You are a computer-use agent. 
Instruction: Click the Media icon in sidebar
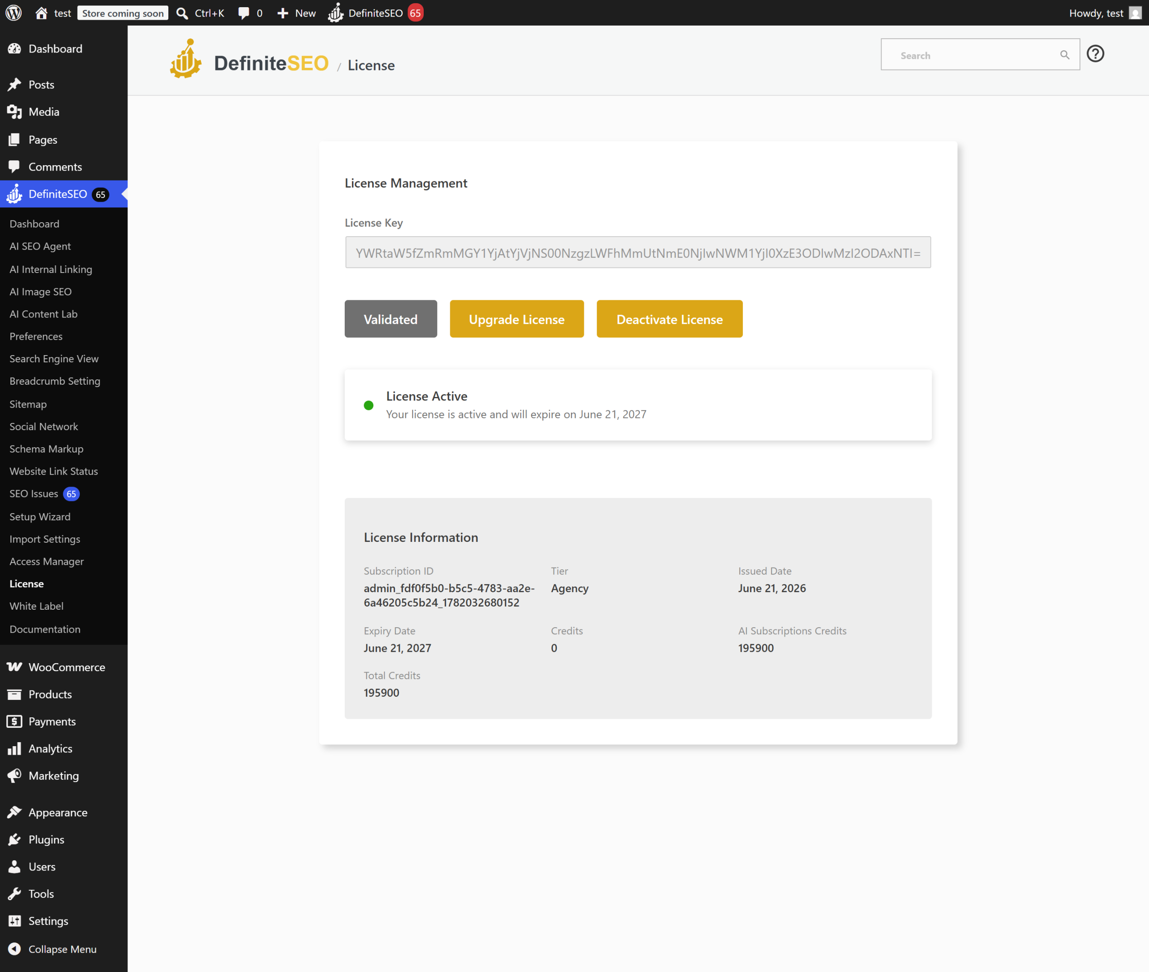pos(14,112)
